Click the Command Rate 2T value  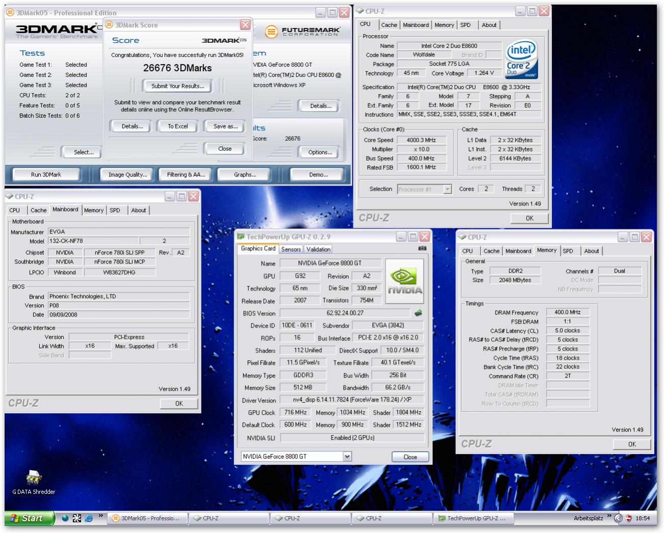(x=568, y=376)
